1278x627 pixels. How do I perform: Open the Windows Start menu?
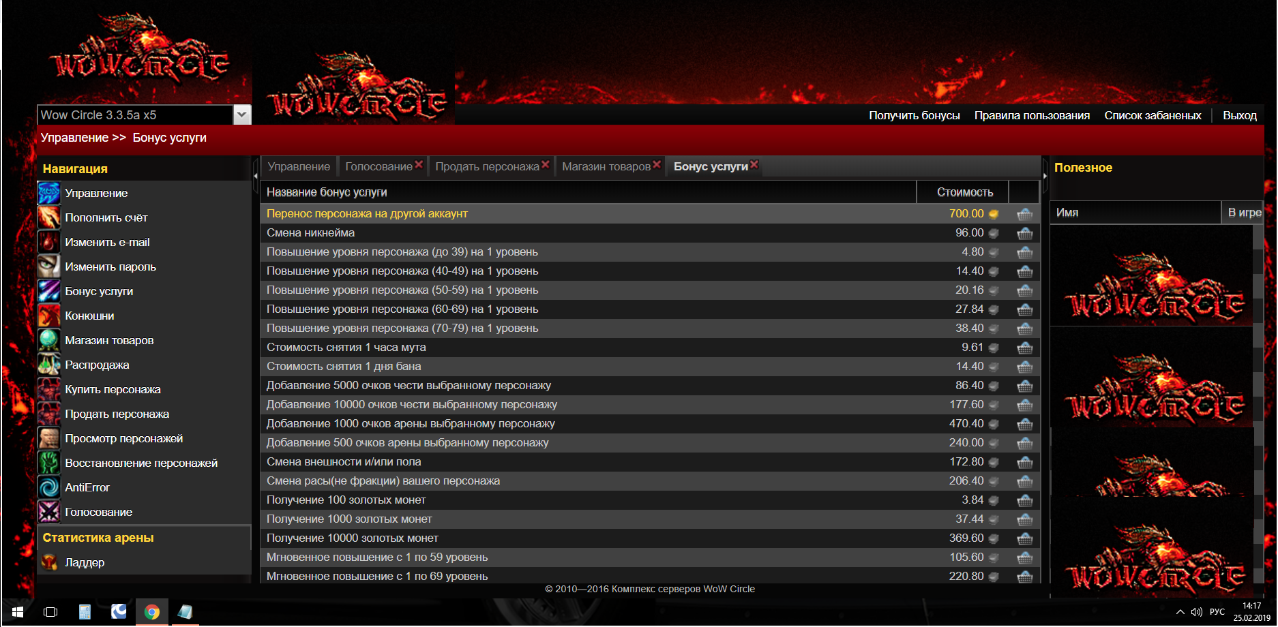18,612
